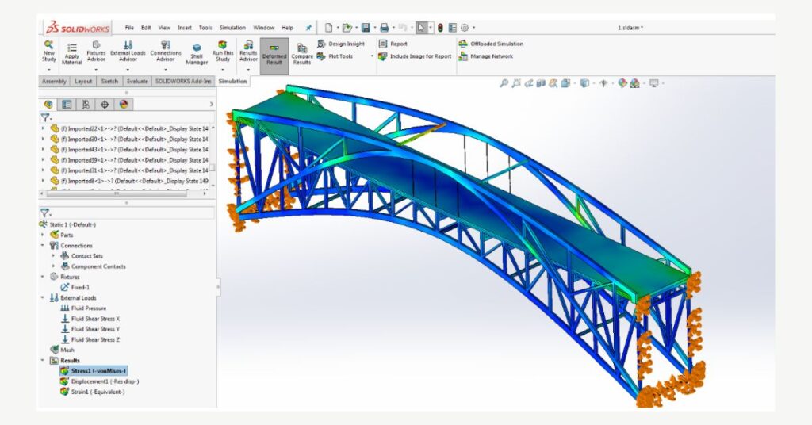
Task: Collapse the External Loads tree node
Action: point(43,297)
